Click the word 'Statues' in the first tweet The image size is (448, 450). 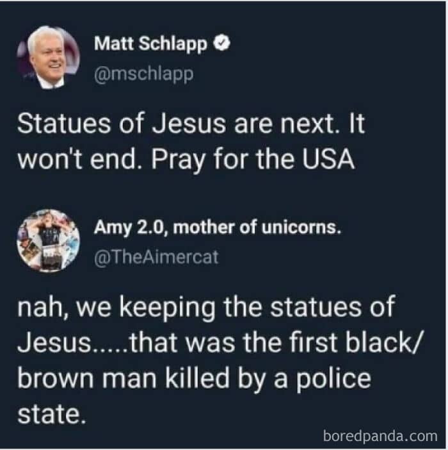pos(64,124)
